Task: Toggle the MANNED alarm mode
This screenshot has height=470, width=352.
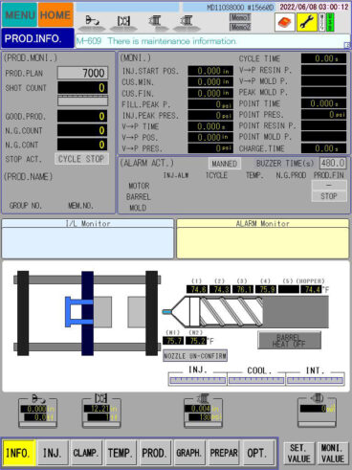Action: tap(225, 164)
